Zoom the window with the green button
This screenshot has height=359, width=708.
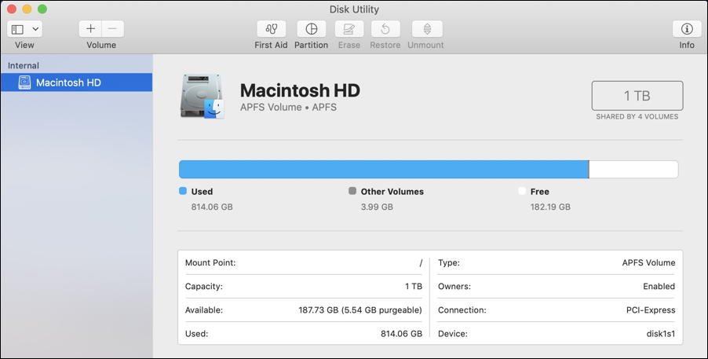[42, 9]
